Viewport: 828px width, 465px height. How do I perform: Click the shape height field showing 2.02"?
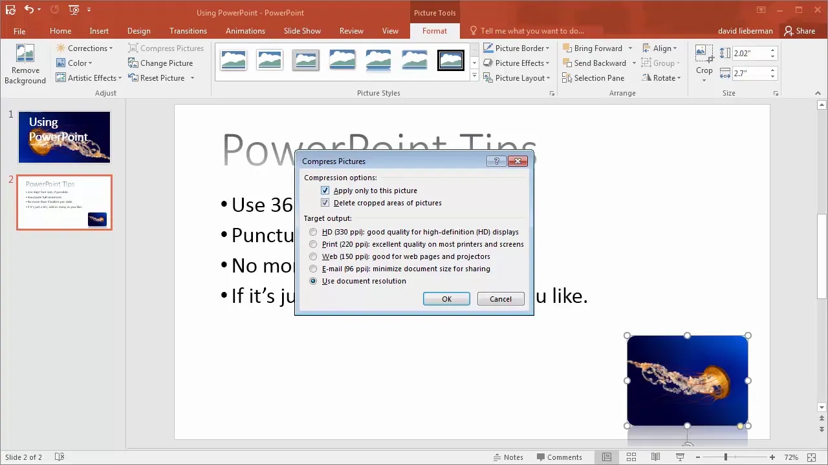750,54
